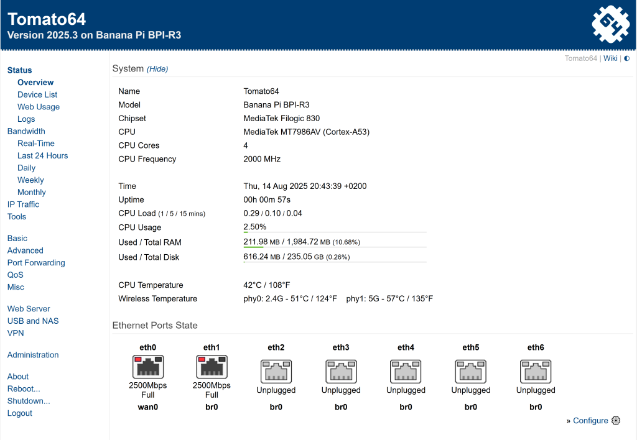The width and height of the screenshot is (637, 440).
Task: Click the phy0 2.4G wireless temperature
Action: pos(290,299)
